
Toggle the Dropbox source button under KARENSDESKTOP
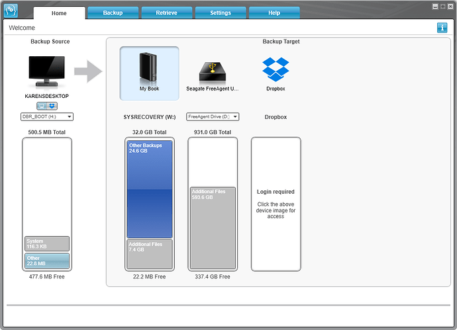(52, 106)
